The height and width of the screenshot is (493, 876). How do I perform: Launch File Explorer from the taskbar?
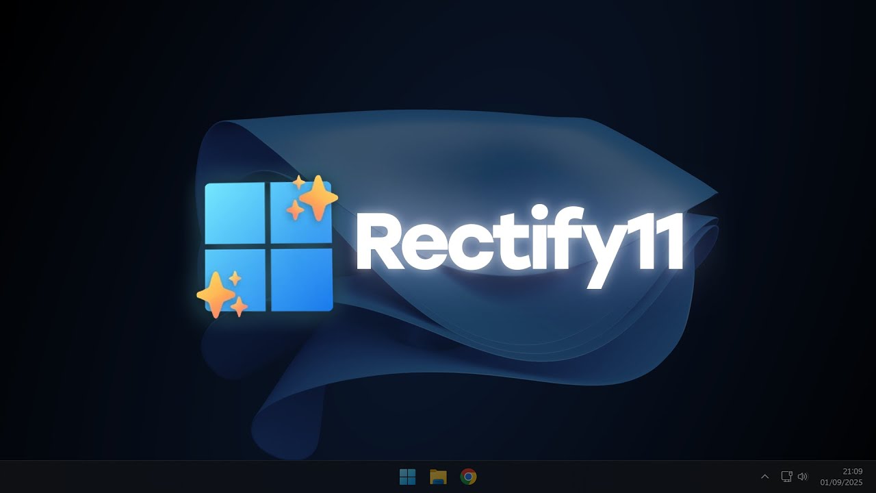click(438, 477)
